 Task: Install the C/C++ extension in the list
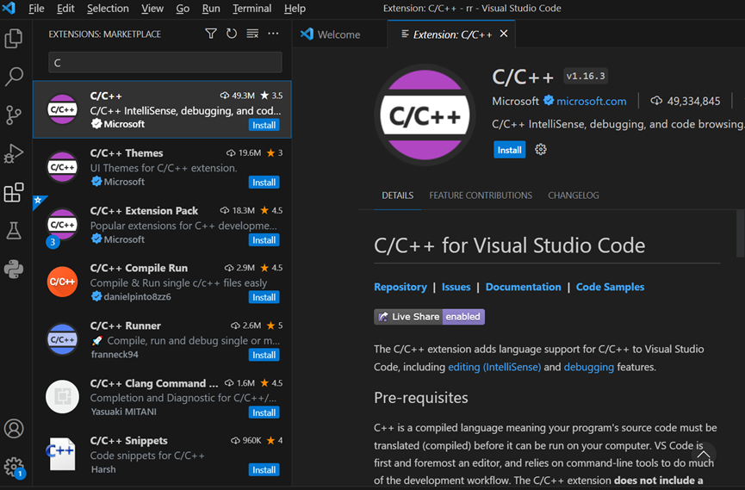(x=264, y=125)
